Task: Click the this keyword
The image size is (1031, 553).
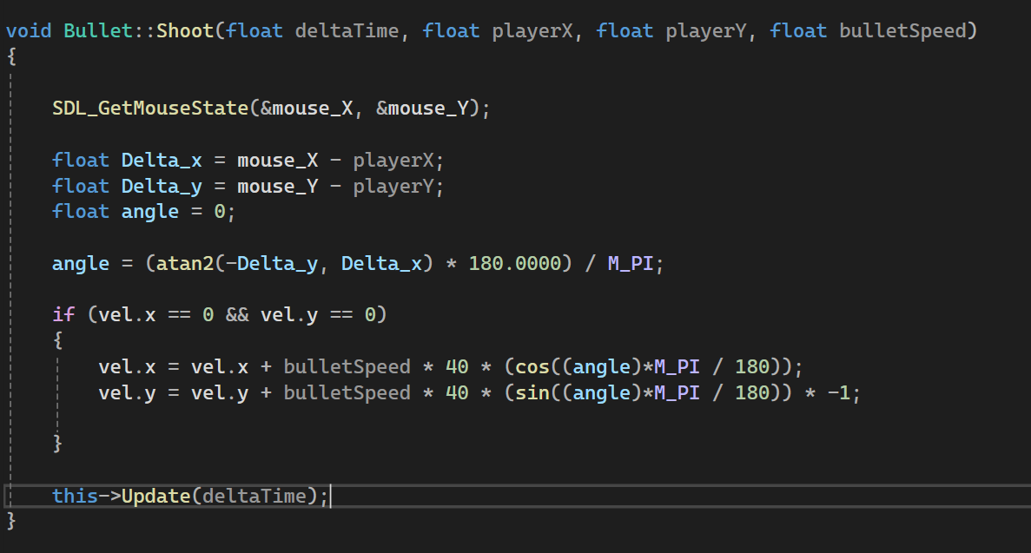Action: click(75, 496)
